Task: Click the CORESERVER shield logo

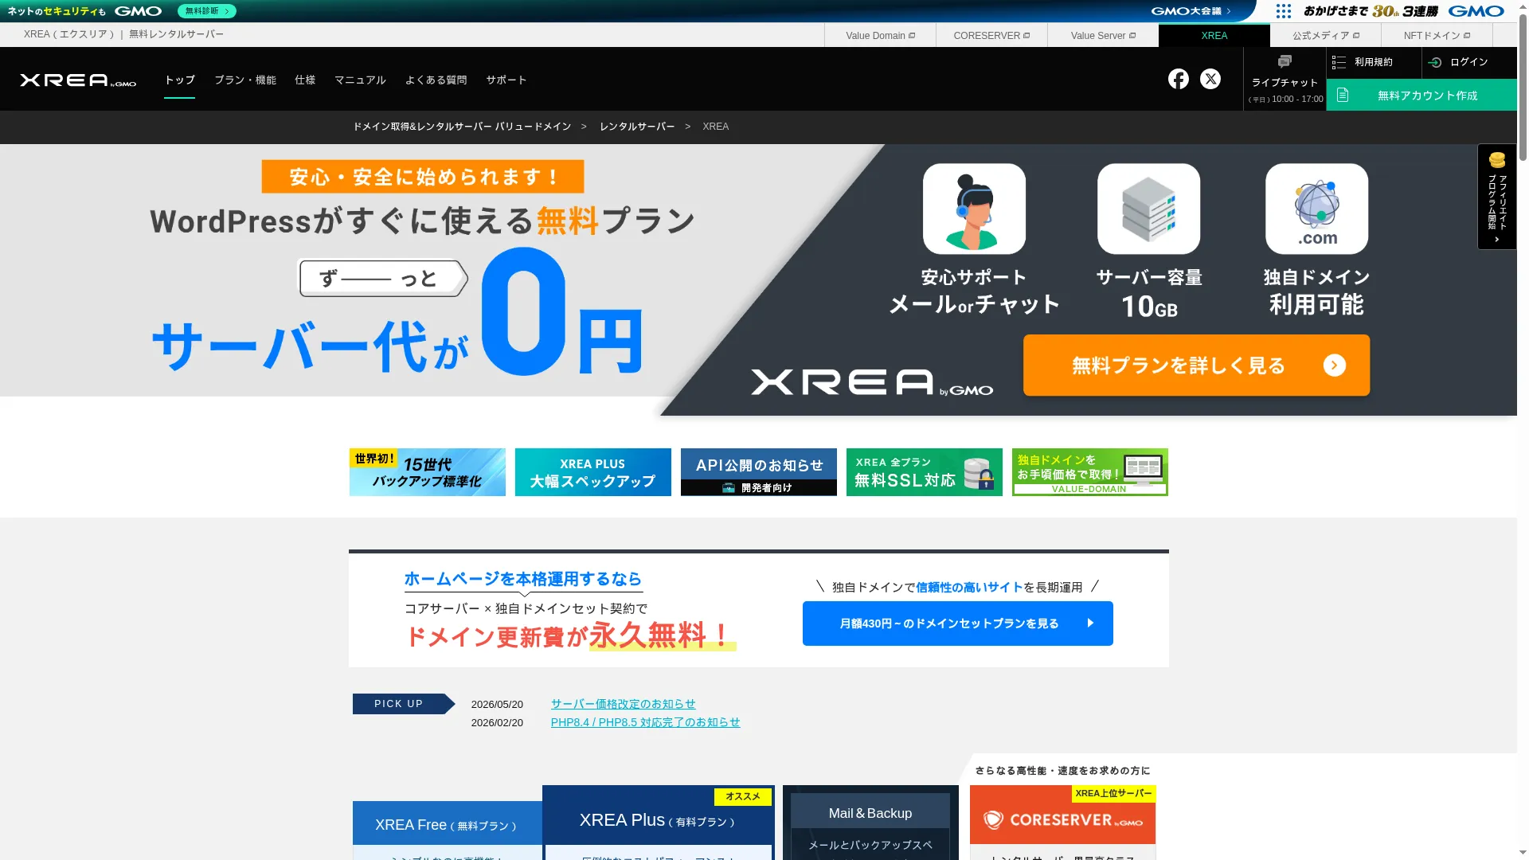Action: 992,819
